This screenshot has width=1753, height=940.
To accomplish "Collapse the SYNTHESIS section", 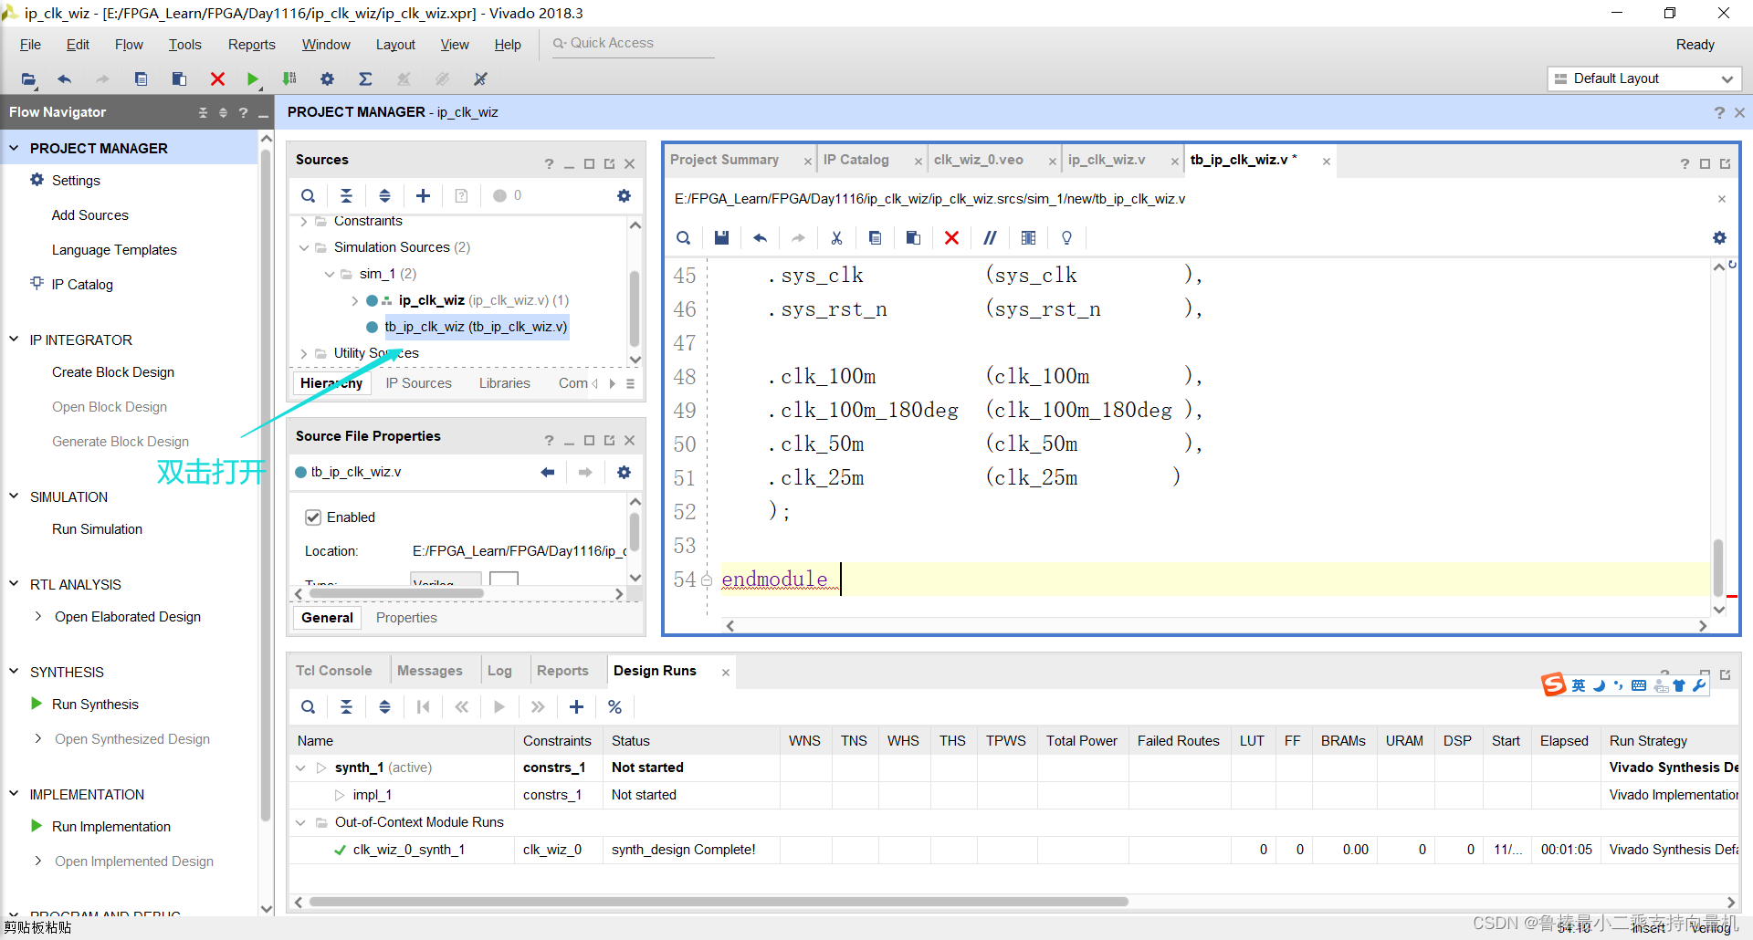I will pos(14,672).
